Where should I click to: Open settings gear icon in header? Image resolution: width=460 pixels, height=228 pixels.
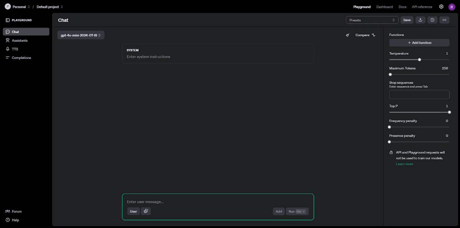[x=441, y=7]
